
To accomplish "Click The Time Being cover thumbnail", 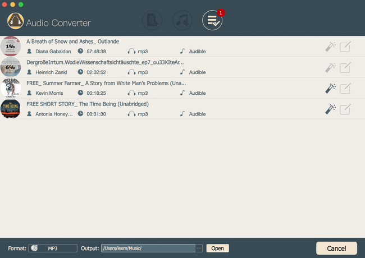I will point(11,109).
